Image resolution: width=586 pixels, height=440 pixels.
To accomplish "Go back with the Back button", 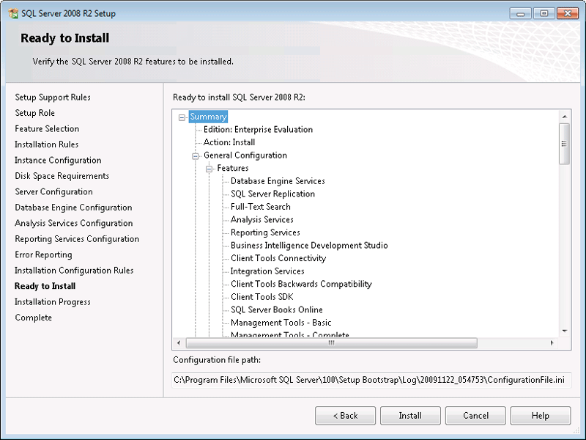I will (x=345, y=416).
